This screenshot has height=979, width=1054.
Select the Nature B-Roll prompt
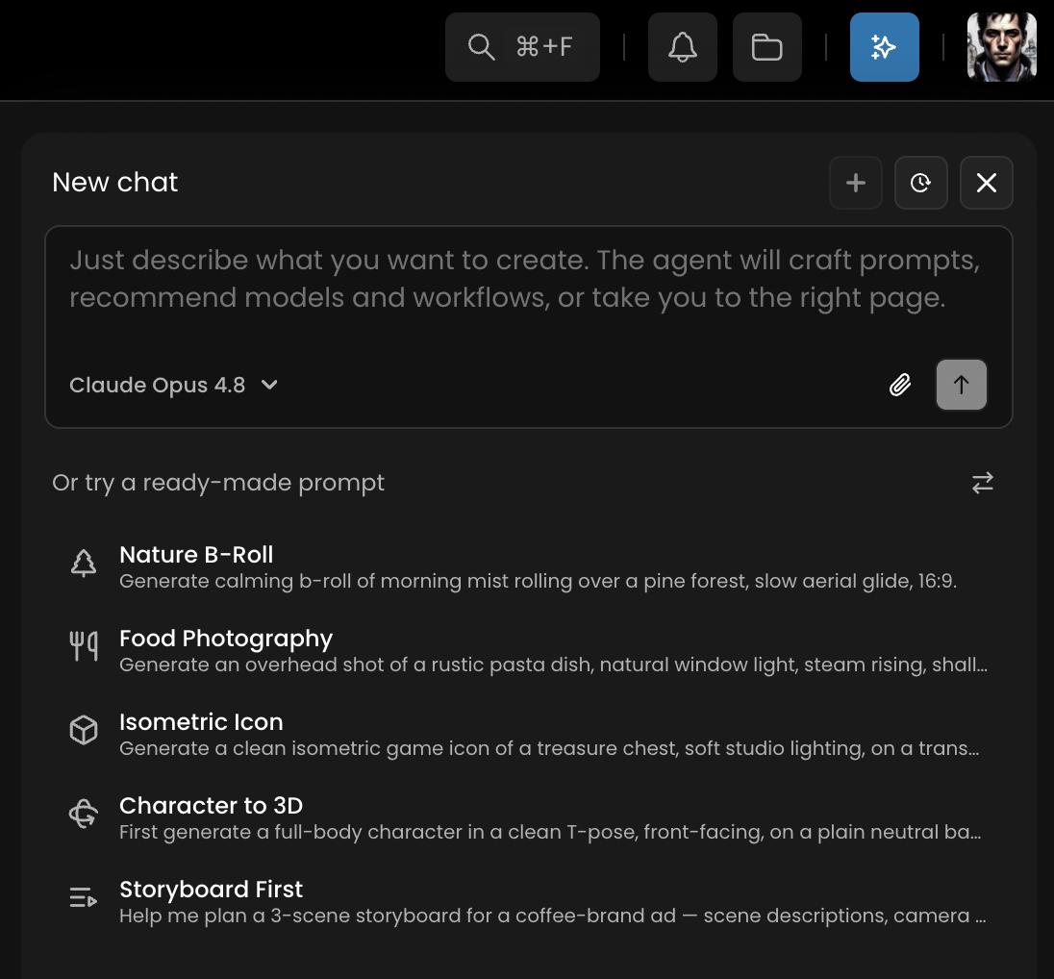528,566
